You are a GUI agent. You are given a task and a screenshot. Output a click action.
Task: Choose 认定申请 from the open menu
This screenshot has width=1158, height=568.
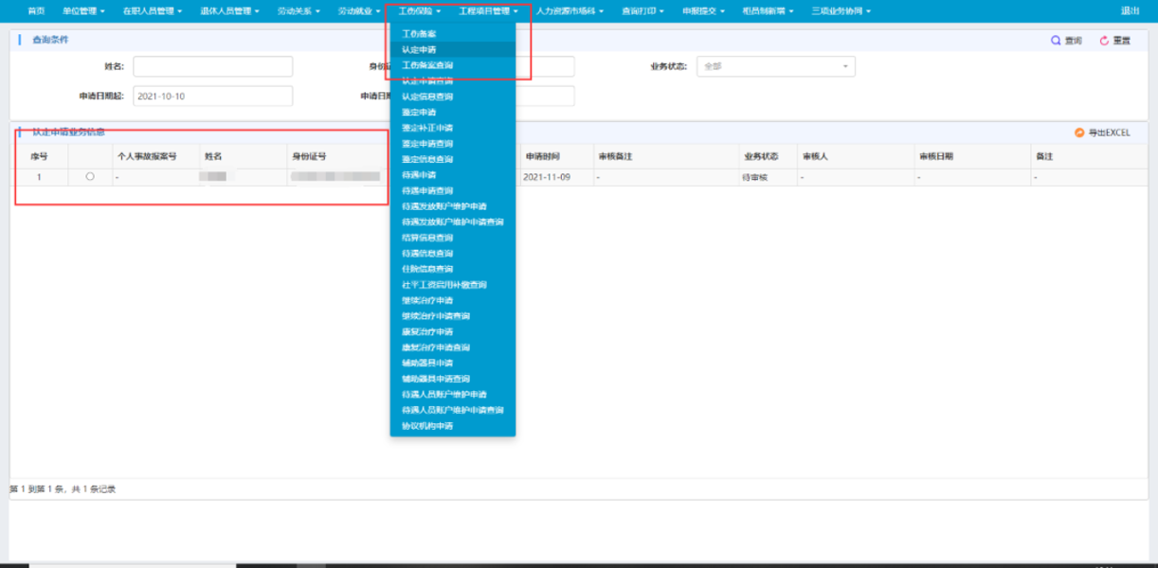point(419,49)
